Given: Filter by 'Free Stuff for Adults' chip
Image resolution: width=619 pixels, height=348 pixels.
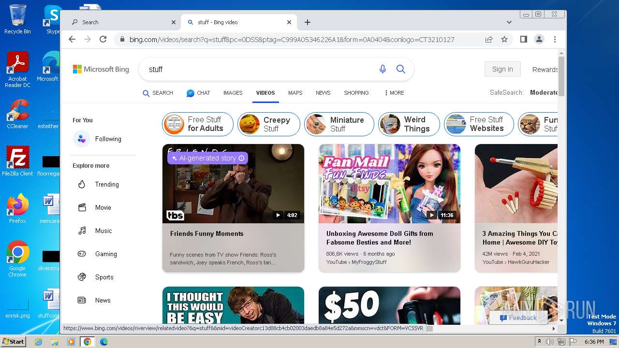Looking at the screenshot, I should tap(198, 124).
